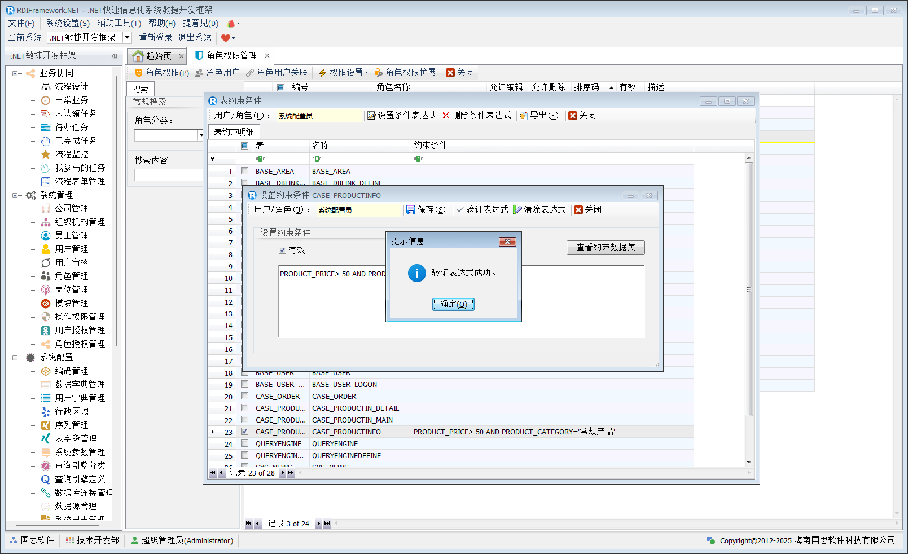Click the clear expression icon
The image size is (908, 554).
(517, 210)
